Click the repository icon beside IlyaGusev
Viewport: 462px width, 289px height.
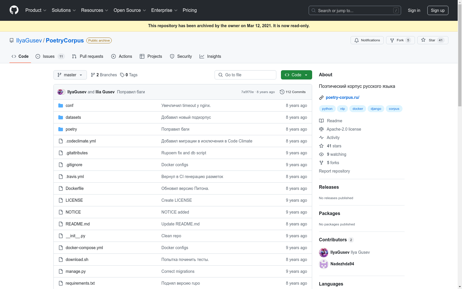pyautogui.click(x=12, y=40)
